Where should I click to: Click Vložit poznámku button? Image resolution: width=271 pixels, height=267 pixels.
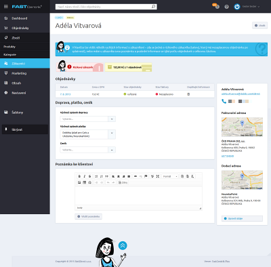pos(88,216)
